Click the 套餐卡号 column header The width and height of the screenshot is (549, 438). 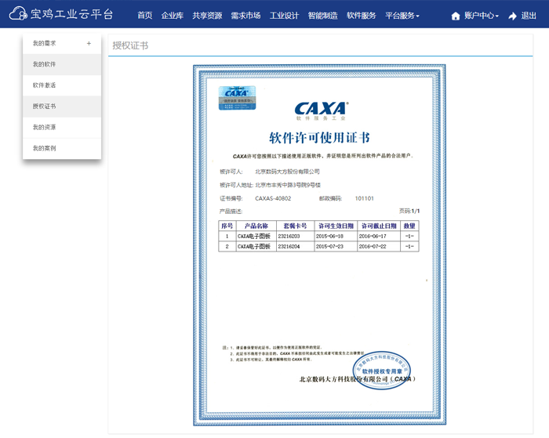point(295,226)
